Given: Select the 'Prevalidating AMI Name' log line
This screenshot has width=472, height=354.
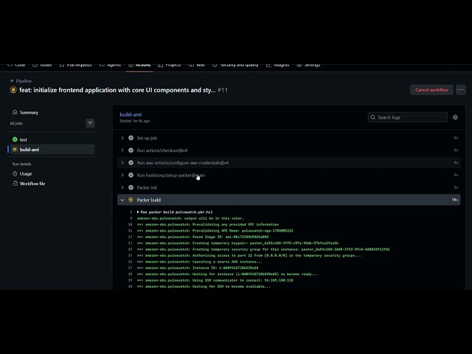Looking at the screenshot, I should (215, 231).
